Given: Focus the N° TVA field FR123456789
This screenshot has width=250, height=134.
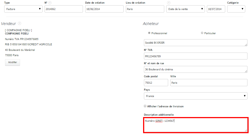Looking at the screenshot, I should (x=196, y=56).
